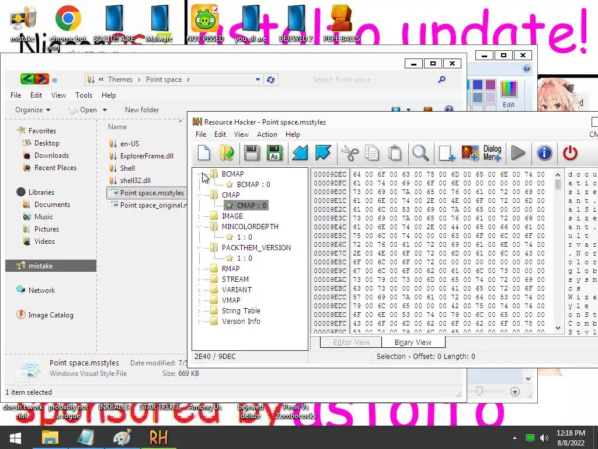Click the Resource Hacker taskbar icon
This screenshot has height=449, width=598.
point(158,437)
